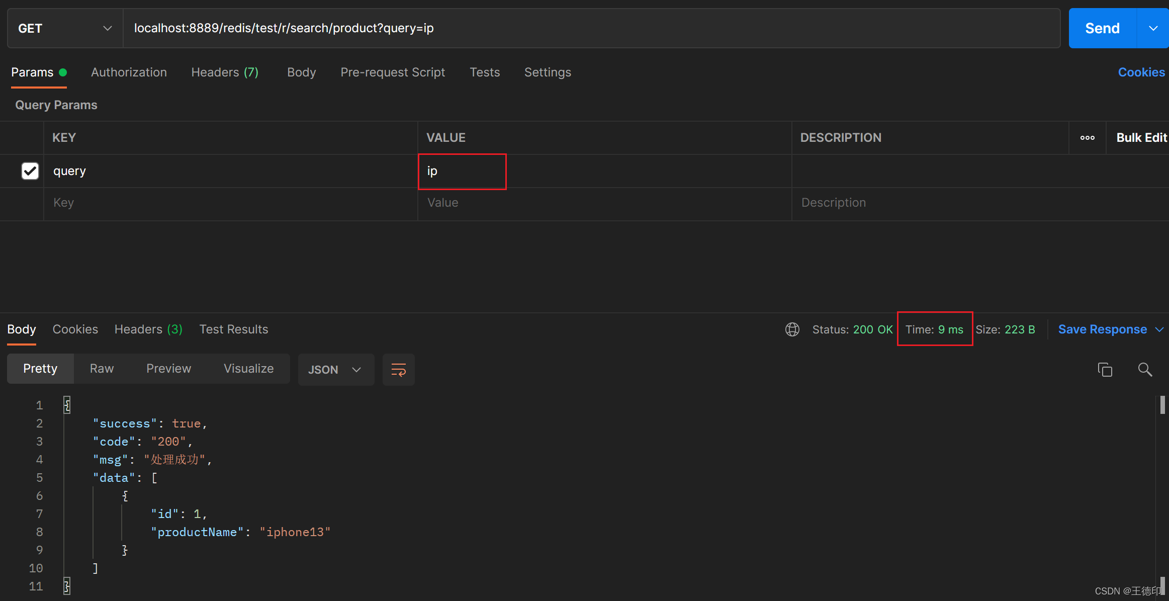This screenshot has width=1169, height=601.
Task: Select the Params tab
Action: 39,72
